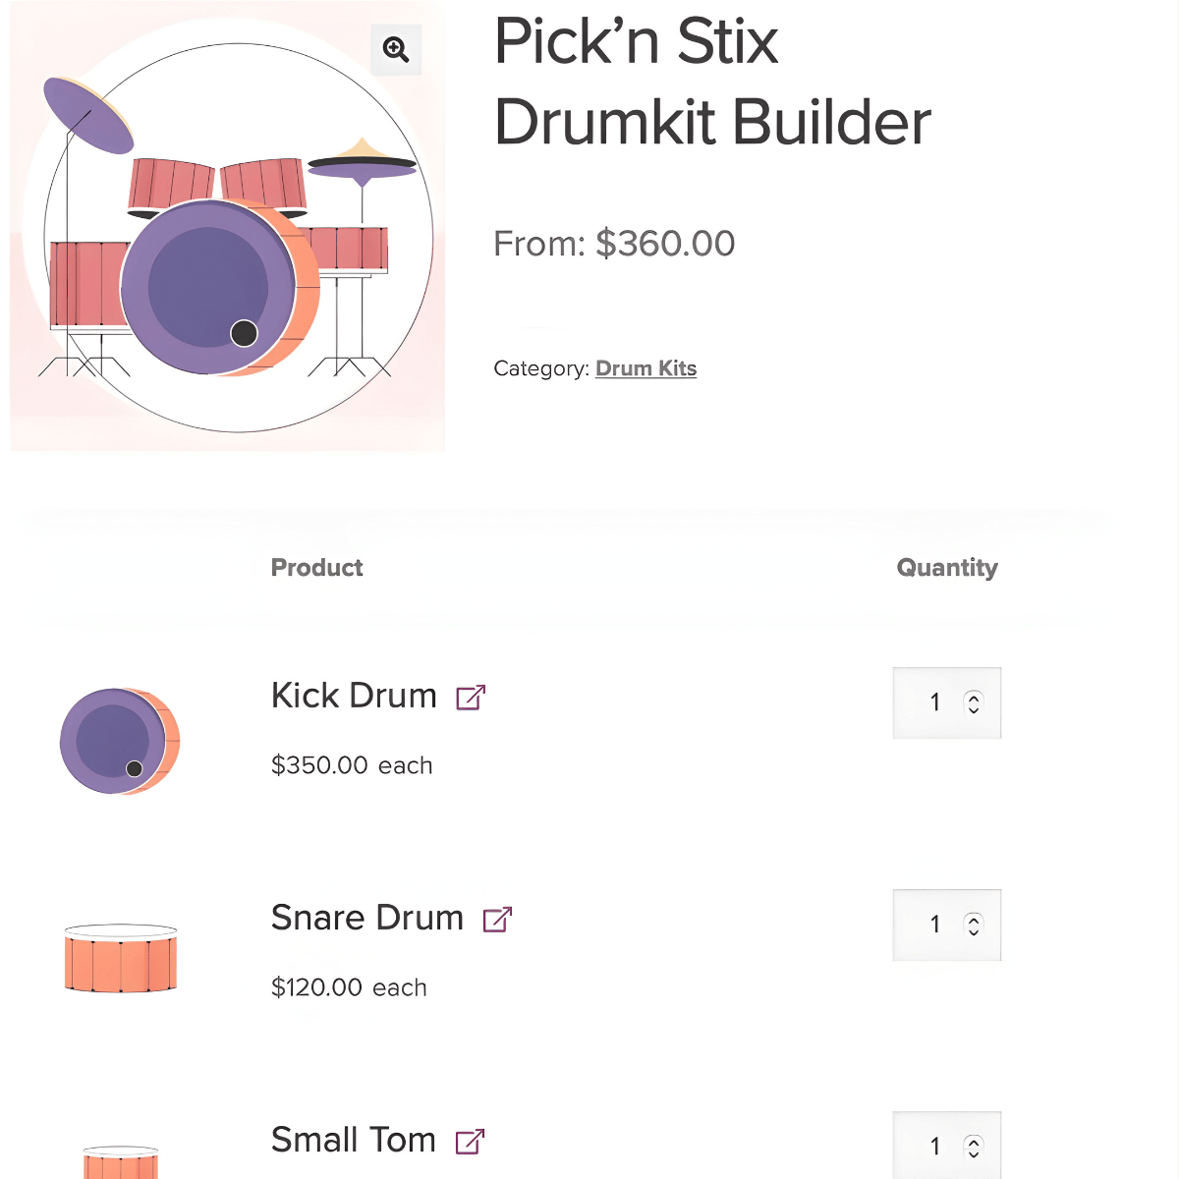Open Small Tom page via external link icon
The height and width of the screenshot is (1179, 1179).
470,1140
